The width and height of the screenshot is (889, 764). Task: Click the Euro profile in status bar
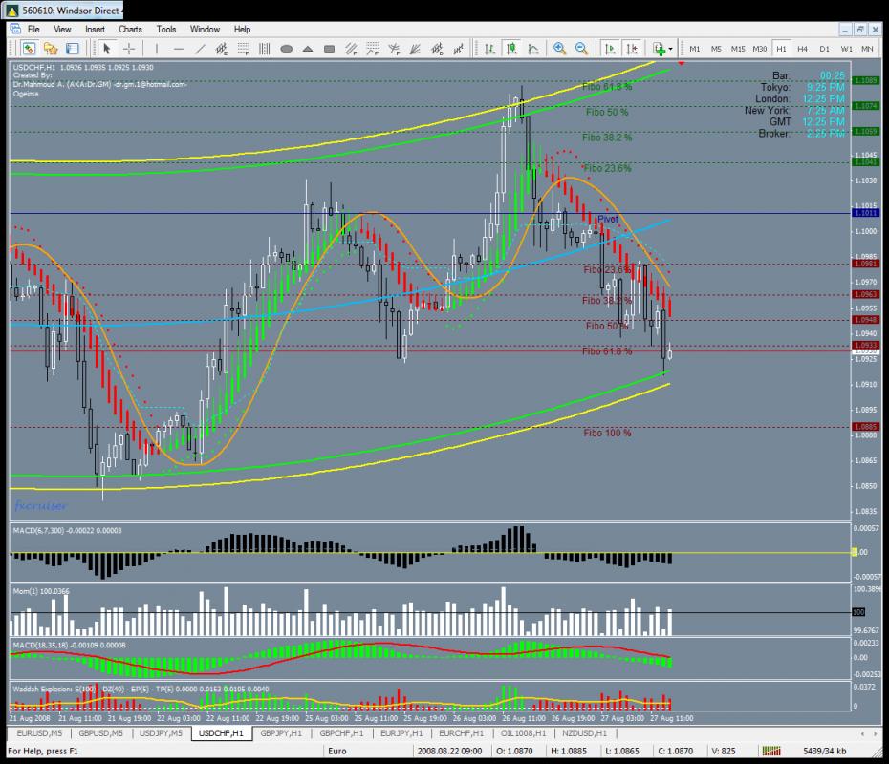click(x=337, y=751)
